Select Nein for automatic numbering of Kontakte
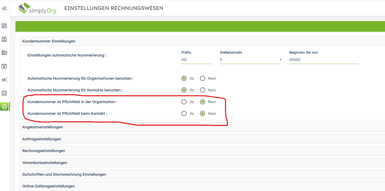This screenshot has height=191, width=385. pos(203,90)
